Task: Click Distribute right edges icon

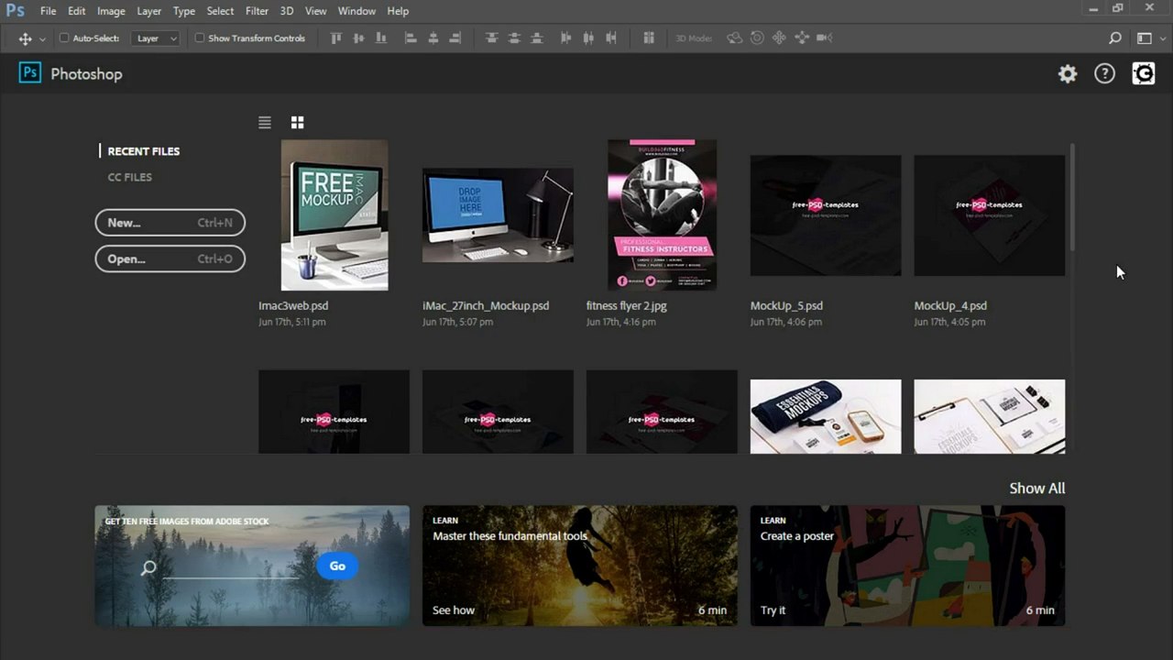Action: point(611,38)
